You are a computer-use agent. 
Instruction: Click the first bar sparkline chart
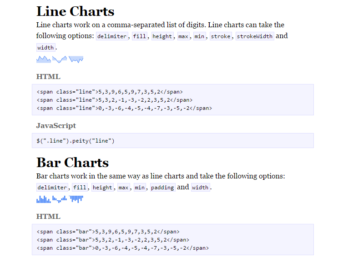pos(43,199)
